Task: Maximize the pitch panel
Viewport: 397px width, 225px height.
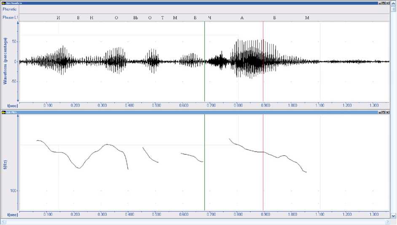Action: 384,112
